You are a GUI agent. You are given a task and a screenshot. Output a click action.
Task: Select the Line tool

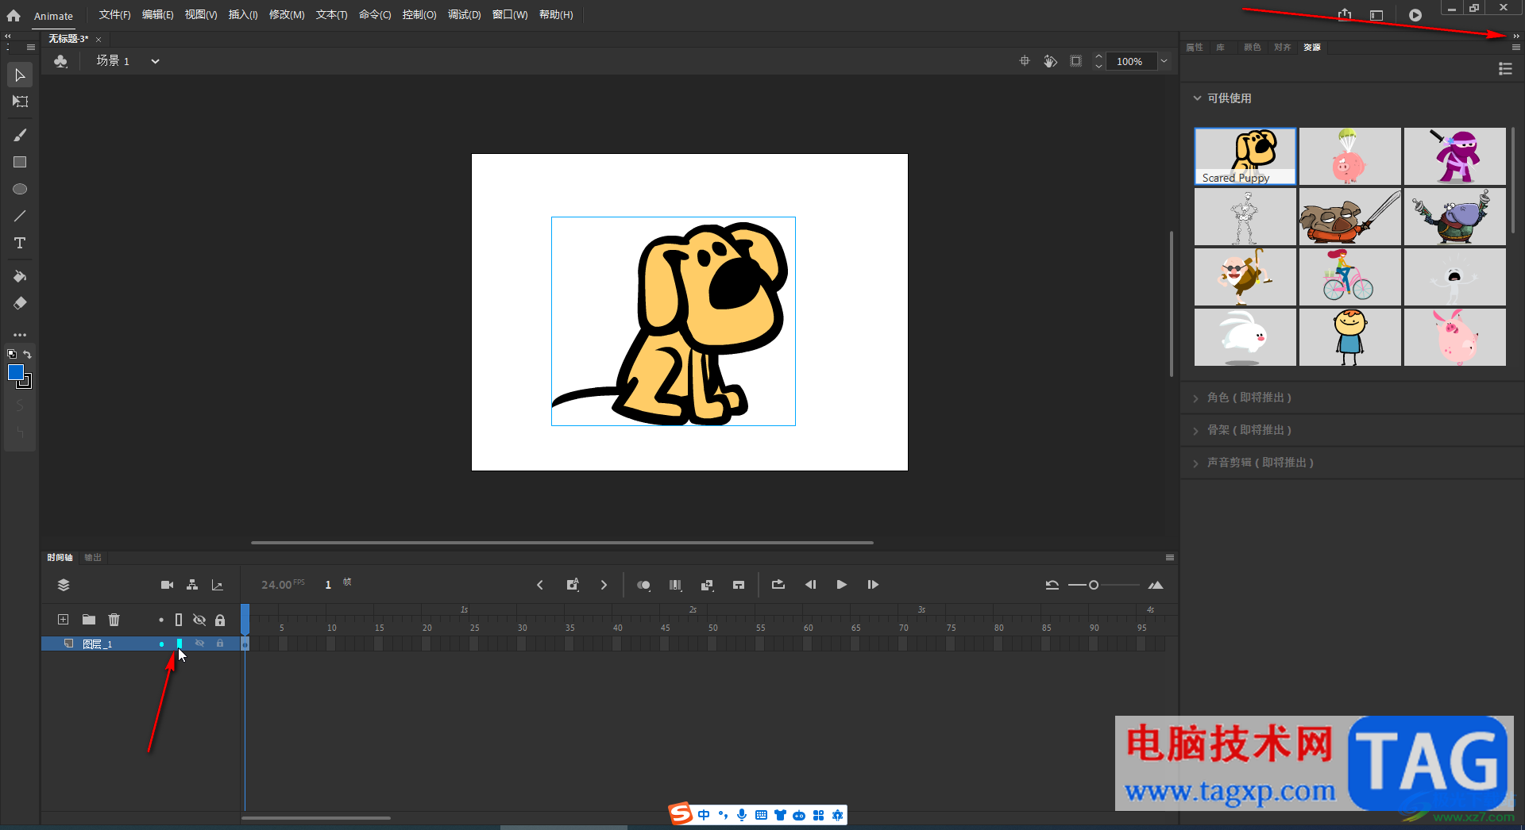click(20, 216)
